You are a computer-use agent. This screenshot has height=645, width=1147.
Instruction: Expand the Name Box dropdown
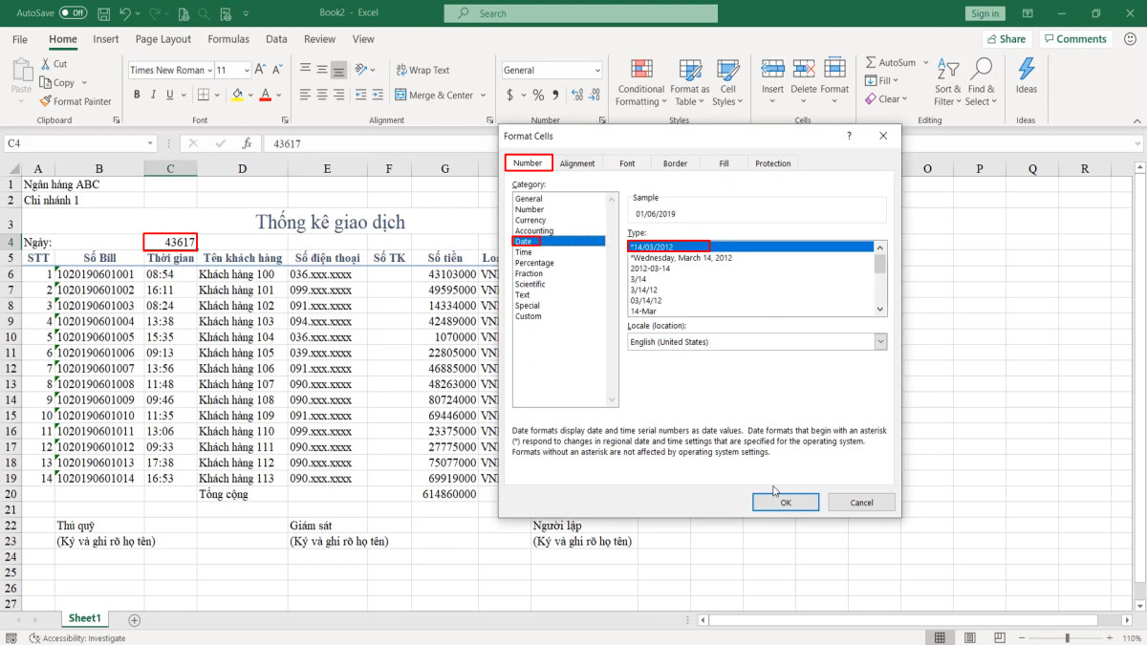150,143
